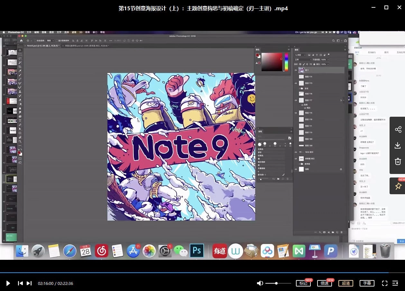The image size is (405, 291).
Task: Mute the video player volume
Action: click(x=260, y=283)
